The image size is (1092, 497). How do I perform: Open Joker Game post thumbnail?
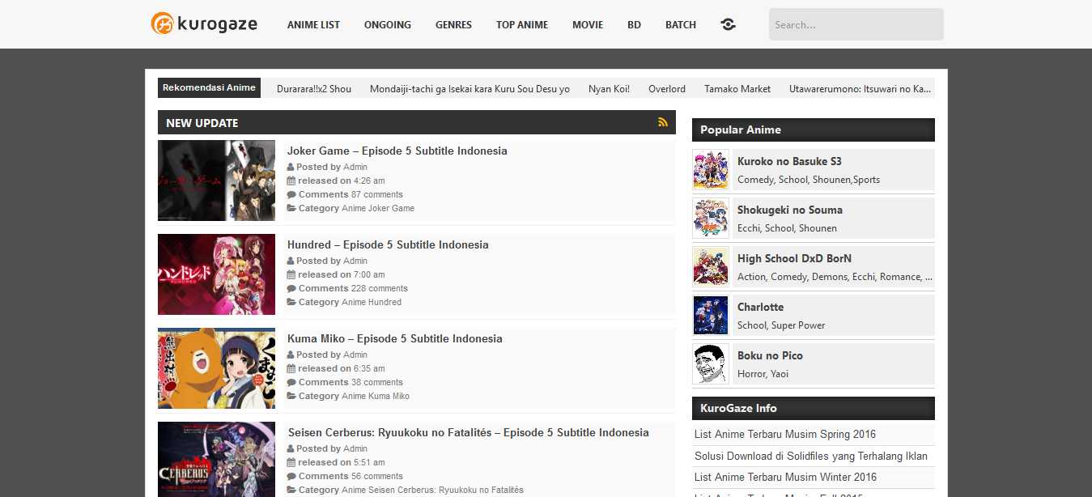(216, 181)
